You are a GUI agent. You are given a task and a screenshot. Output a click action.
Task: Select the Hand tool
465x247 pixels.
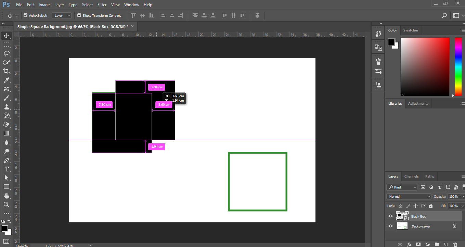point(7,196)
